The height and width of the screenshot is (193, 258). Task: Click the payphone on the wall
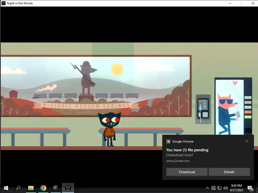[203, 109]
